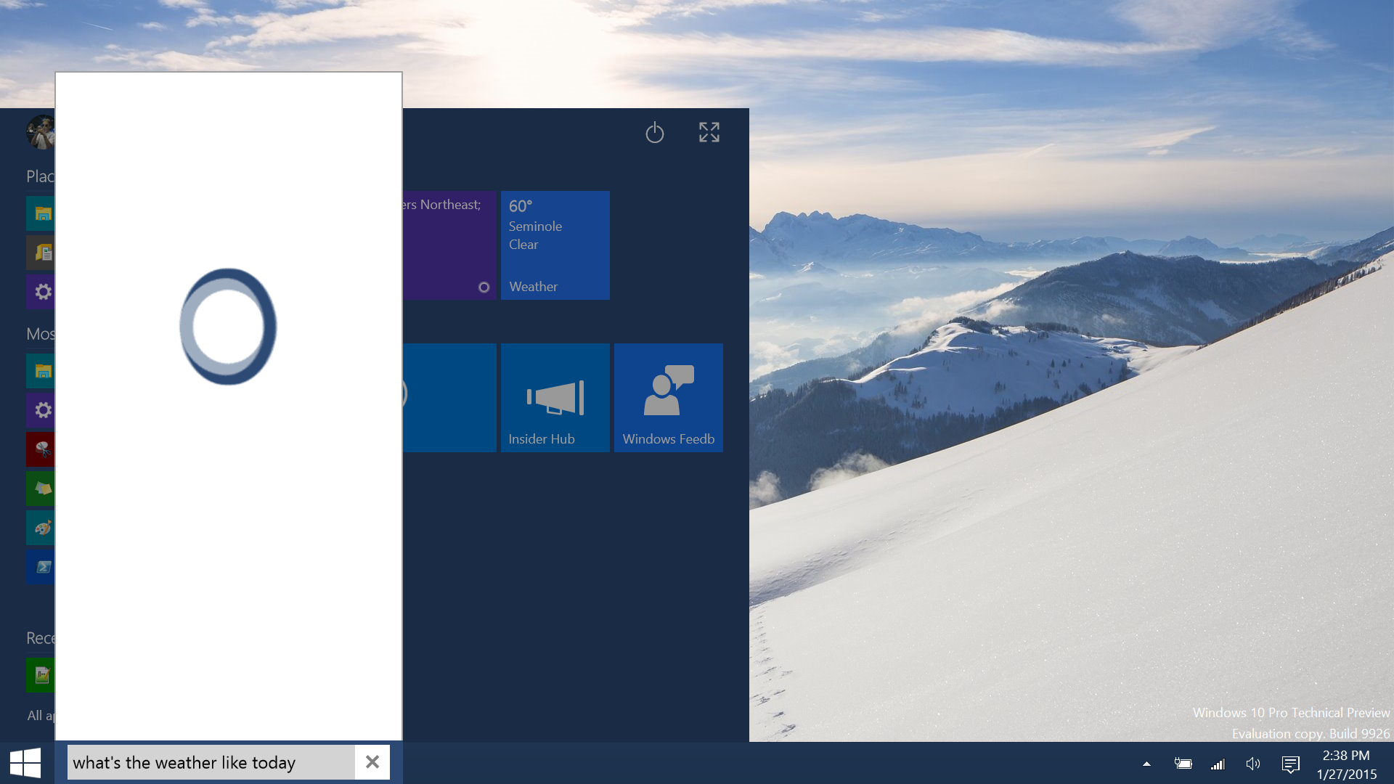Open the Insider Hub tile

tap(555, 398)
